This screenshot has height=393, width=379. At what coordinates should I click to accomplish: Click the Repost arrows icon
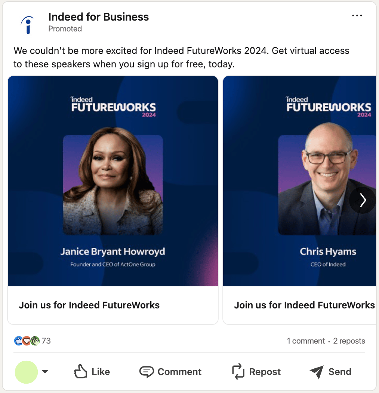tap(238, 371)
